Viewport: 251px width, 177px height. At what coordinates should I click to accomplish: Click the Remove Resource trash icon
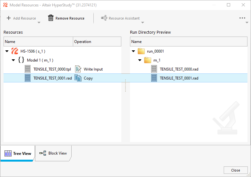coord(51,18)
